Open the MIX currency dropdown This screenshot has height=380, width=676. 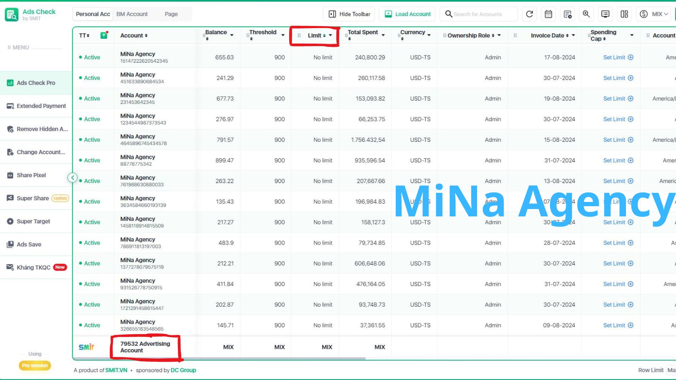tap(653, 14)
